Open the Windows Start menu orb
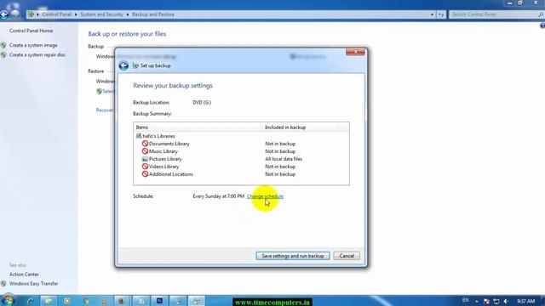 (x=8, y=300)
